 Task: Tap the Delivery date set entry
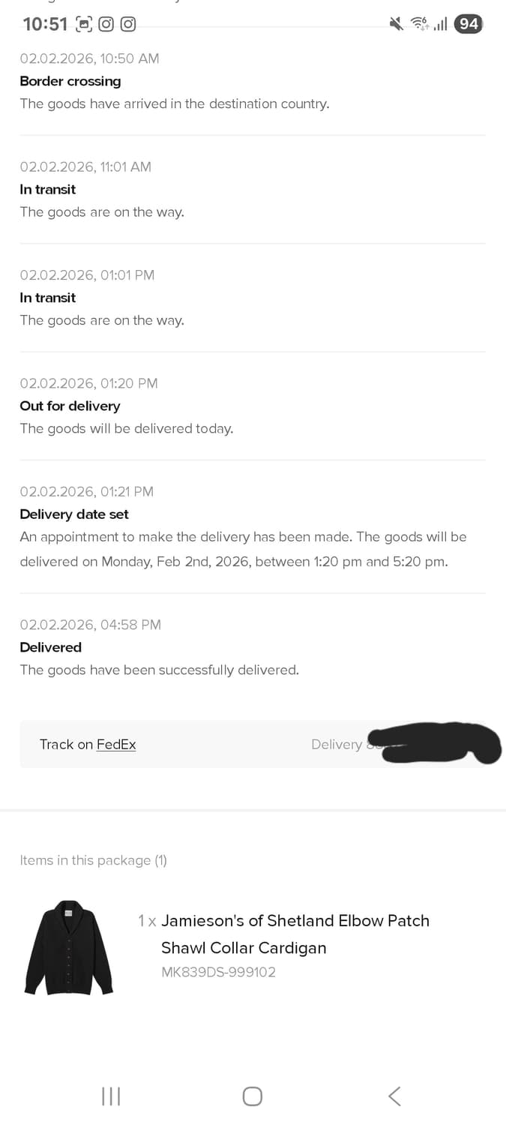(x=74, y=514)
